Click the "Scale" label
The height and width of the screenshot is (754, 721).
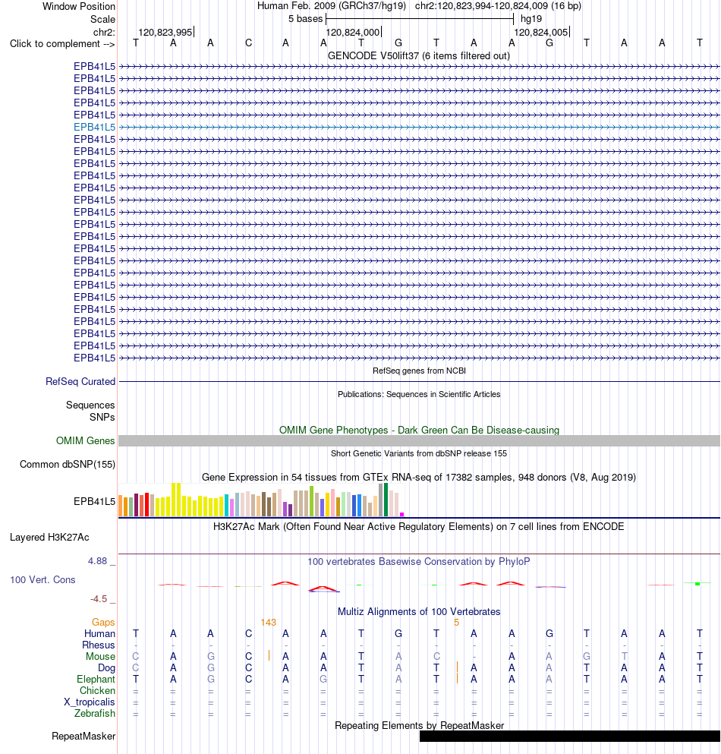tap(103, 19)
